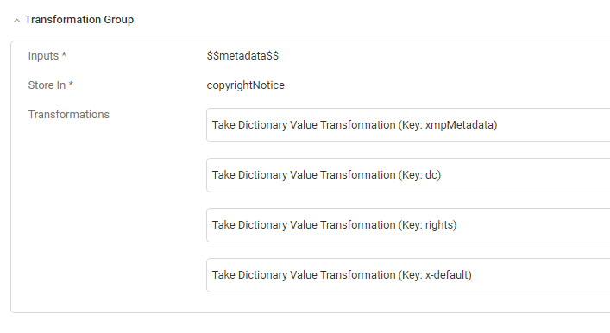
Task: Click the '(Key: xmpMetadata)' text
Action: pos(448,125)
